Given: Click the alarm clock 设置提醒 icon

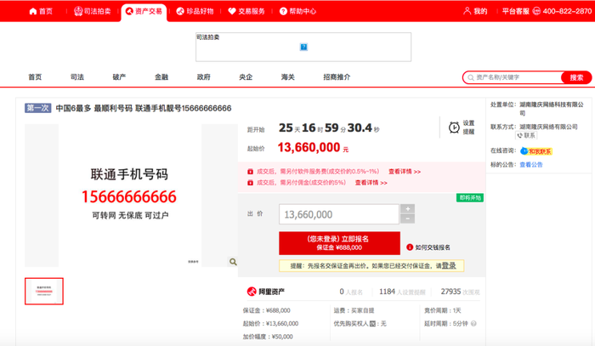Looking at the screenshot, I should [x=454, y=128].
